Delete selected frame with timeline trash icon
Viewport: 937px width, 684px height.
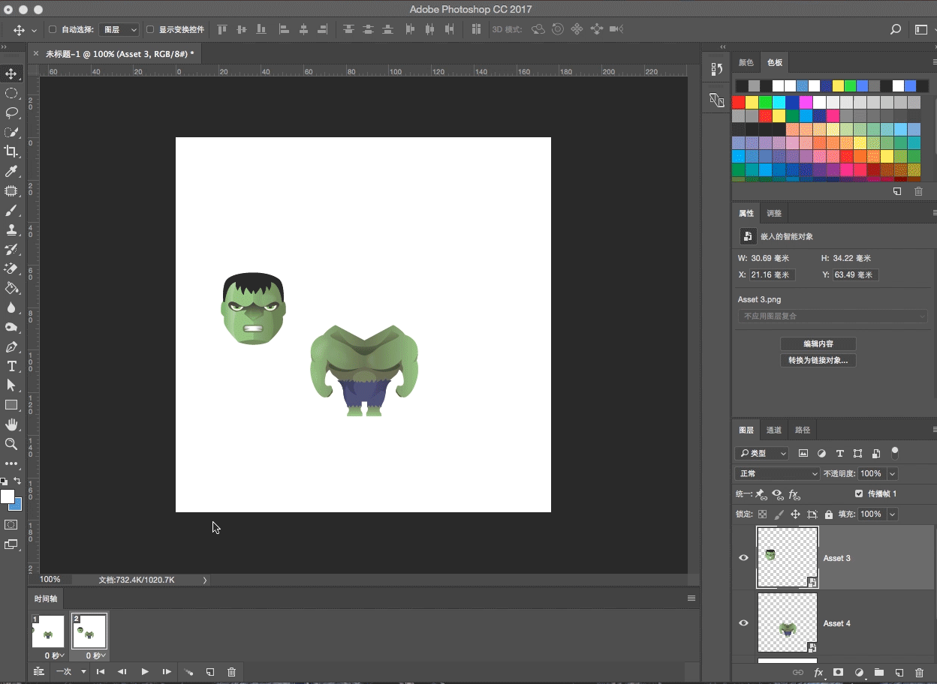[231, 672]
